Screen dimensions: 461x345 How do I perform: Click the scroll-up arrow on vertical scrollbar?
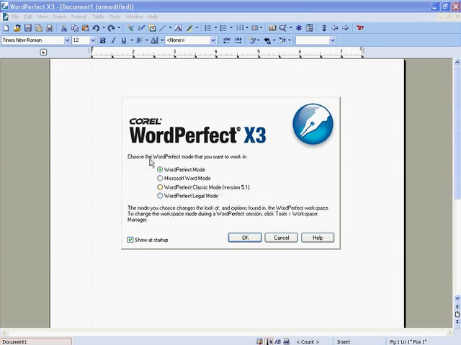pos(457,62)
